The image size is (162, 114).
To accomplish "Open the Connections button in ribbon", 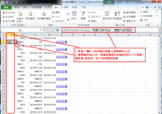I will pyautogui.click(x=56, y=12).
